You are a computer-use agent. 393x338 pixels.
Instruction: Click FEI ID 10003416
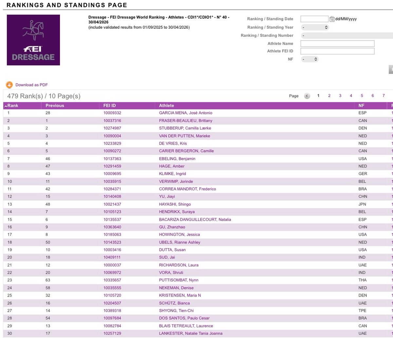(112, 250)
